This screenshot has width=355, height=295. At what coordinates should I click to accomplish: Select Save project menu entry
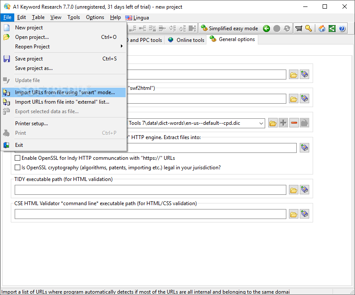64,59
